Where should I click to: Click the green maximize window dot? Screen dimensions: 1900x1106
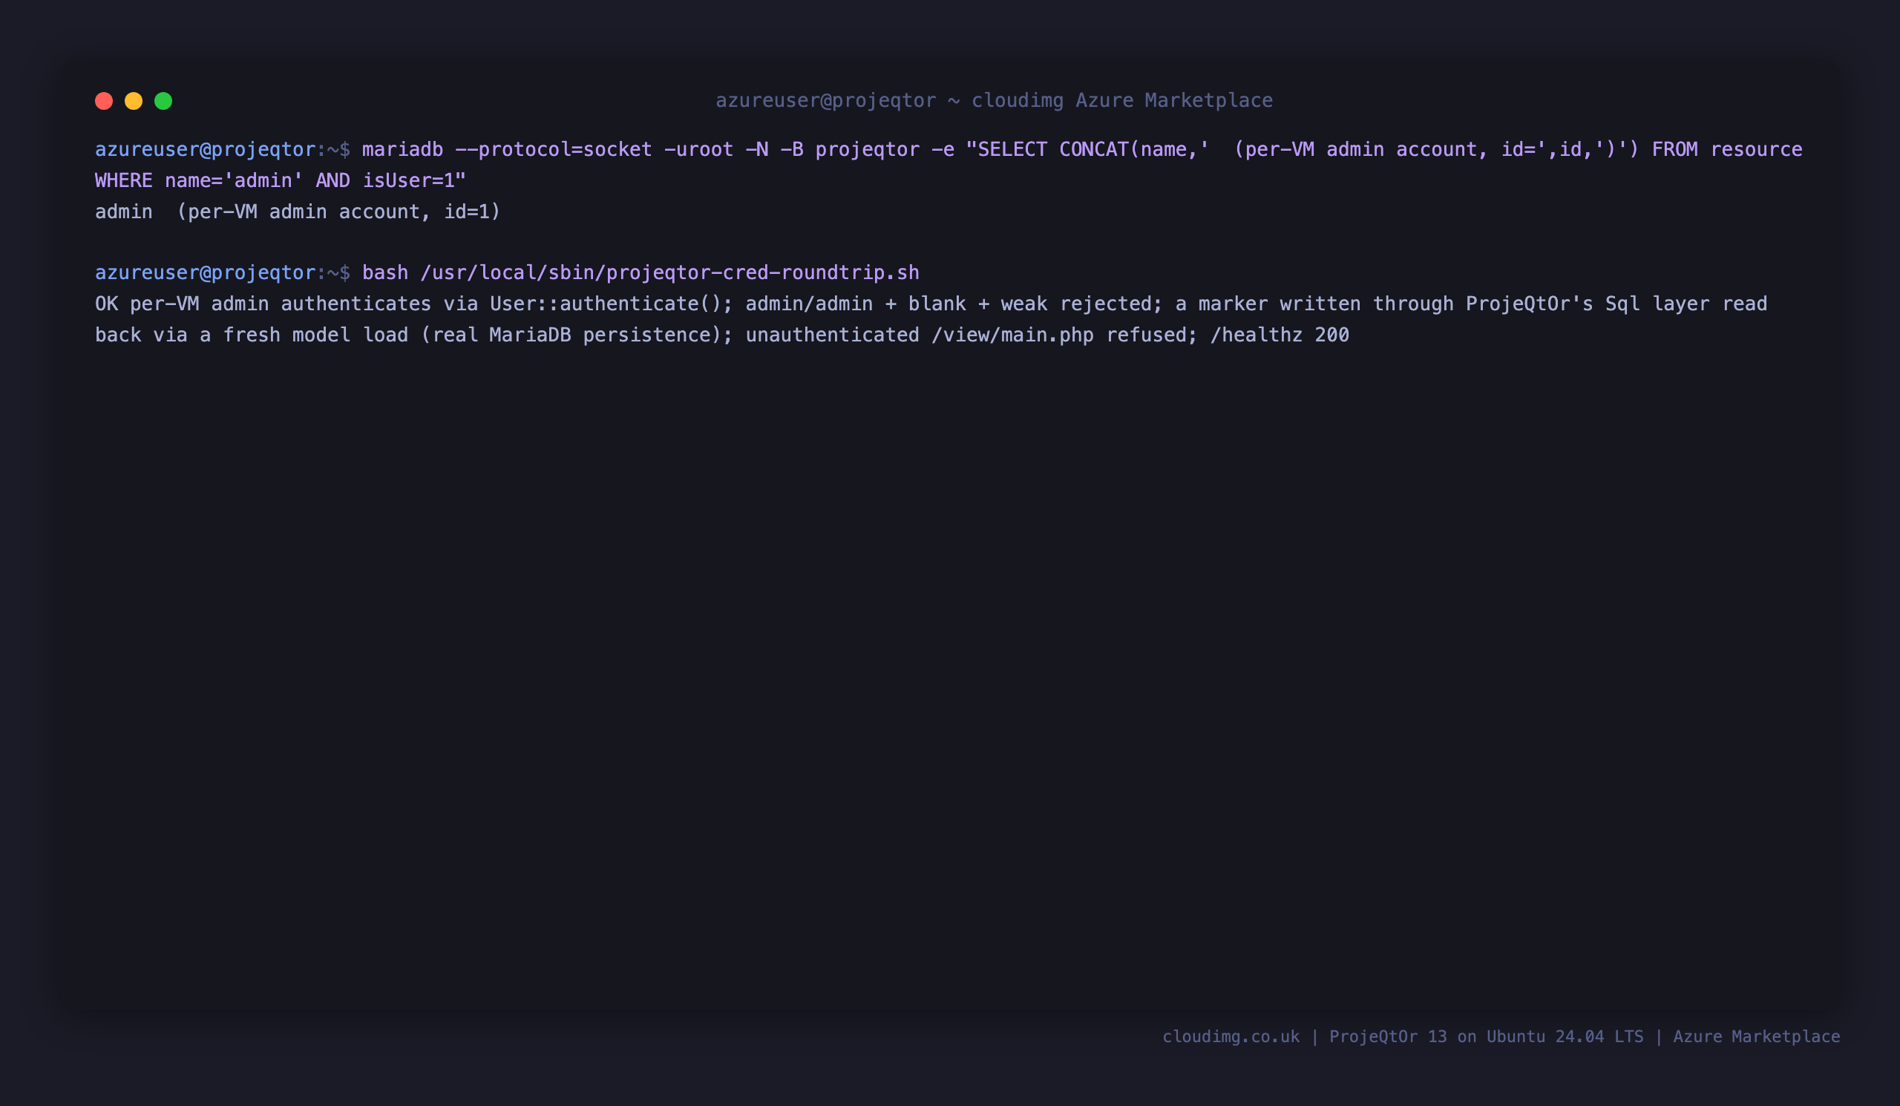(x=163, y=101)
